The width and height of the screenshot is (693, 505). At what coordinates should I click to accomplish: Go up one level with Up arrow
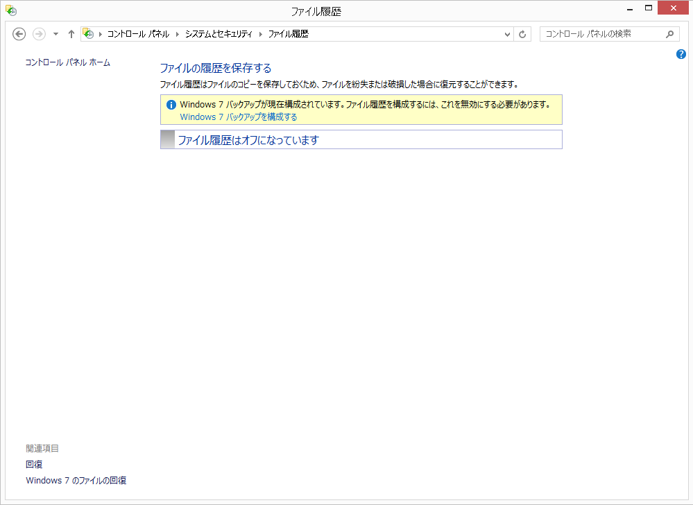pos(71,34)
